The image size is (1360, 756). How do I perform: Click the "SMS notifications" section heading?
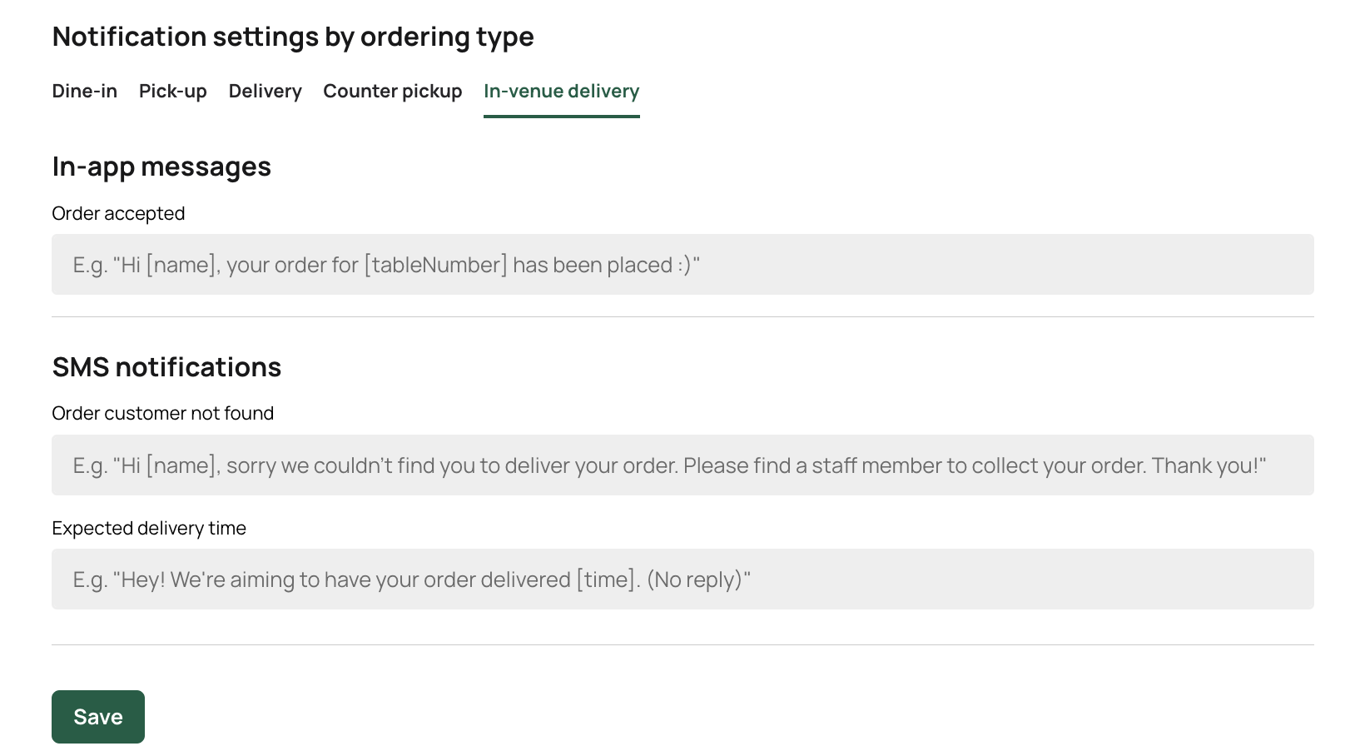[166, 367]
